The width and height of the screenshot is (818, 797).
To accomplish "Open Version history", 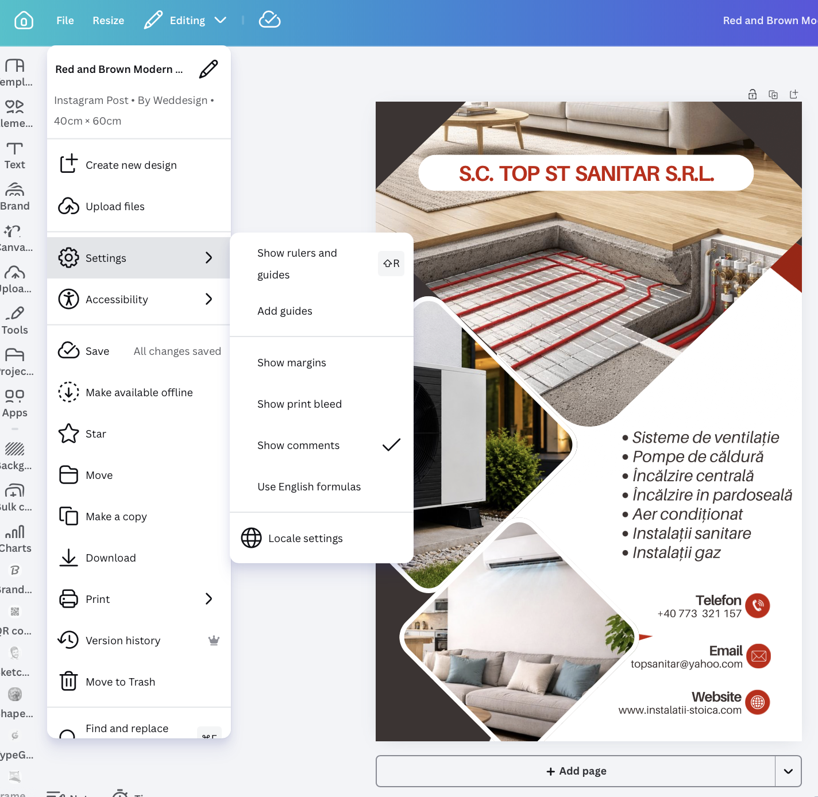I will tap(139, 640).
